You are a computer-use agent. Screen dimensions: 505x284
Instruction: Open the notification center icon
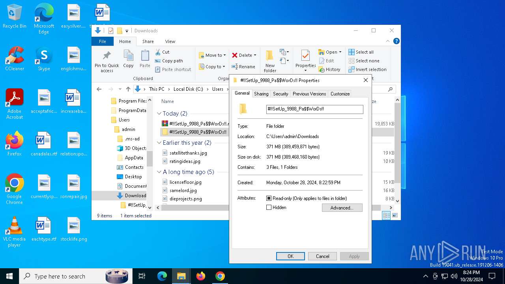[492, 276]
